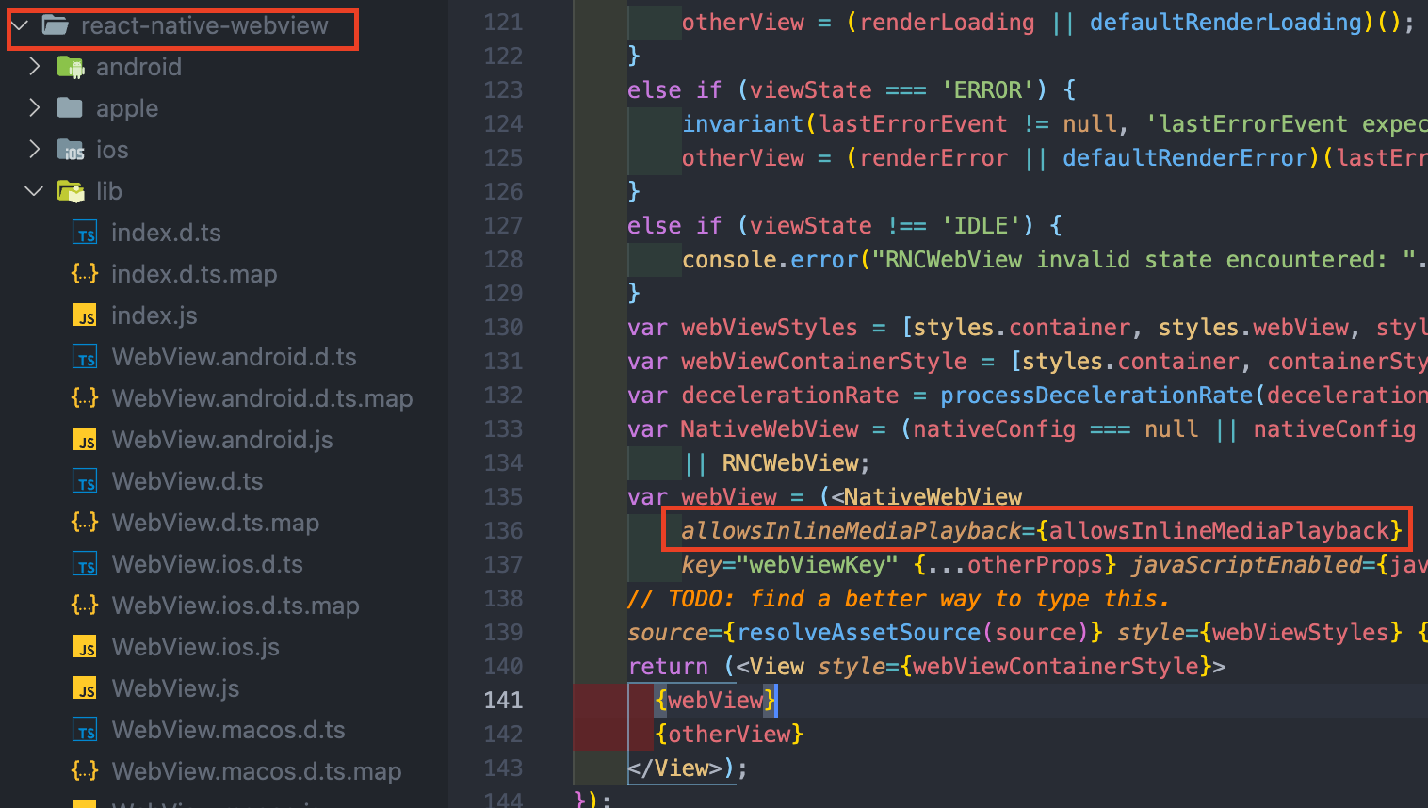Open WebView.ios.js file
The height and width of the screenshot is (808, 1428).
click(196, 647)
